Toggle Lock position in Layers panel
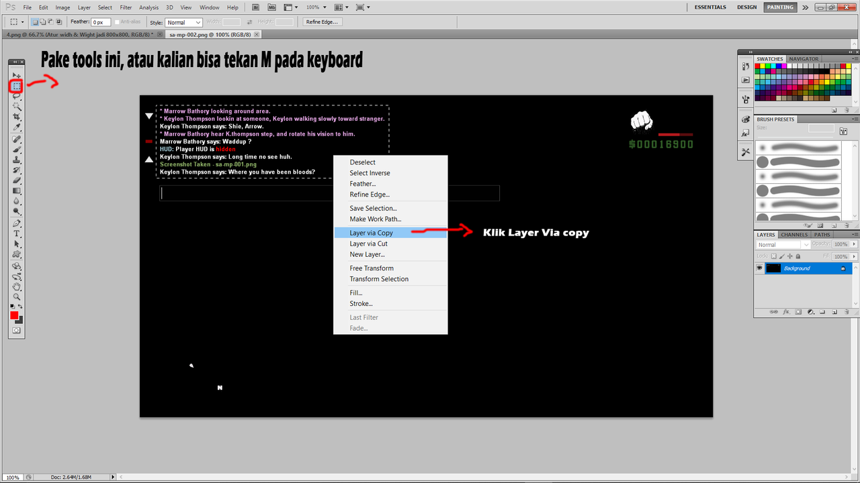 point(789,256)
